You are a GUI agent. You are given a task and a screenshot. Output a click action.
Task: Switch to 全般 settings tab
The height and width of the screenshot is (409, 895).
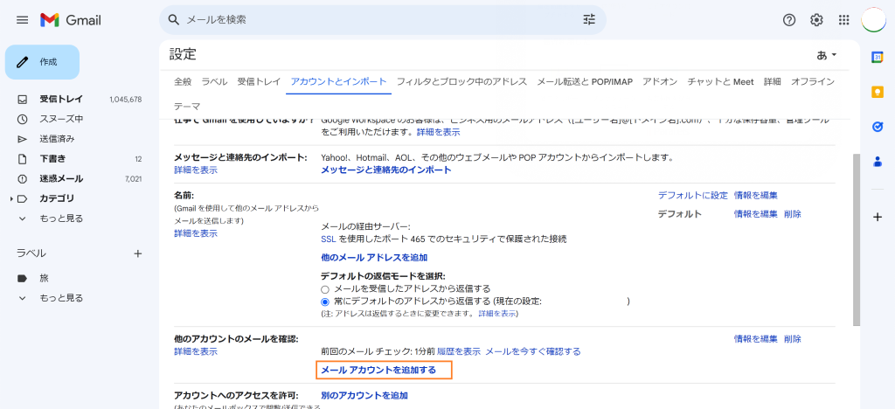183,81
